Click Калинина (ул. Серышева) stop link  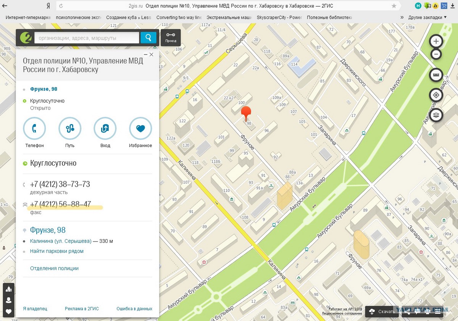[61, 241]
